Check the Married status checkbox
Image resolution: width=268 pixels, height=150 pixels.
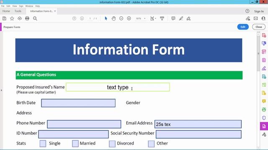coord(75,143)
